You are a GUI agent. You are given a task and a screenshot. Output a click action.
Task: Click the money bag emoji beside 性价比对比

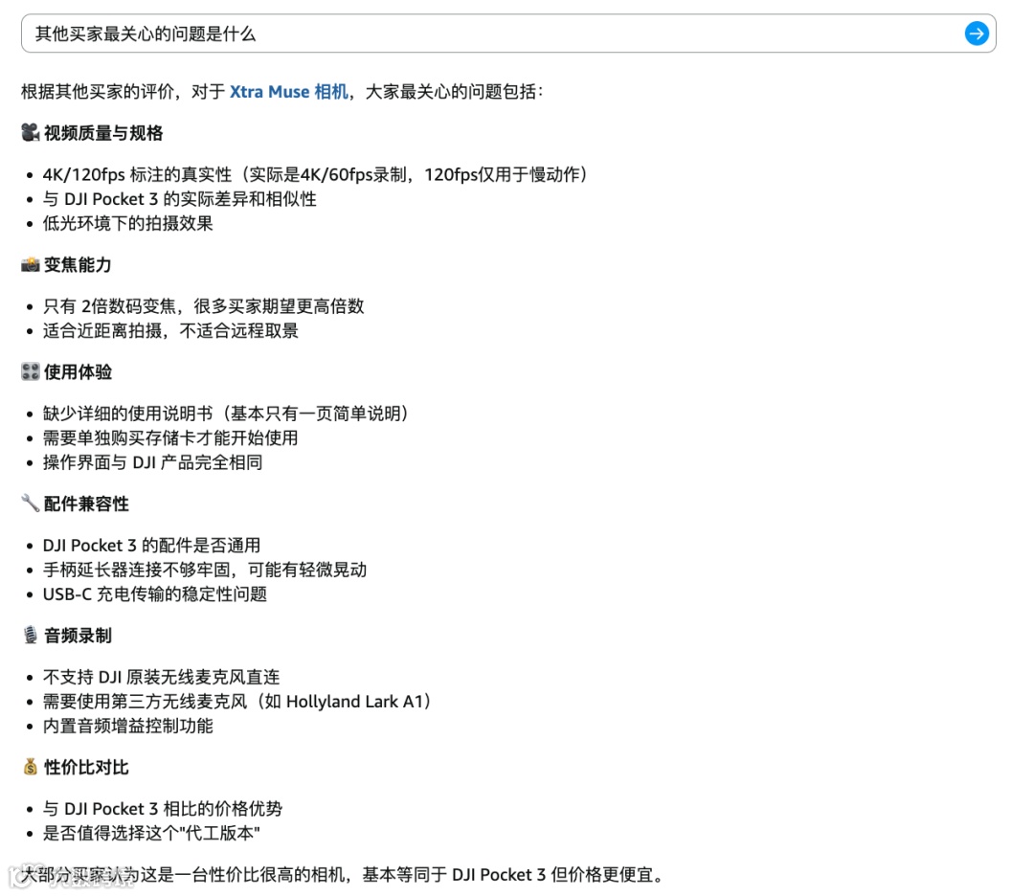tap(31, 767)
